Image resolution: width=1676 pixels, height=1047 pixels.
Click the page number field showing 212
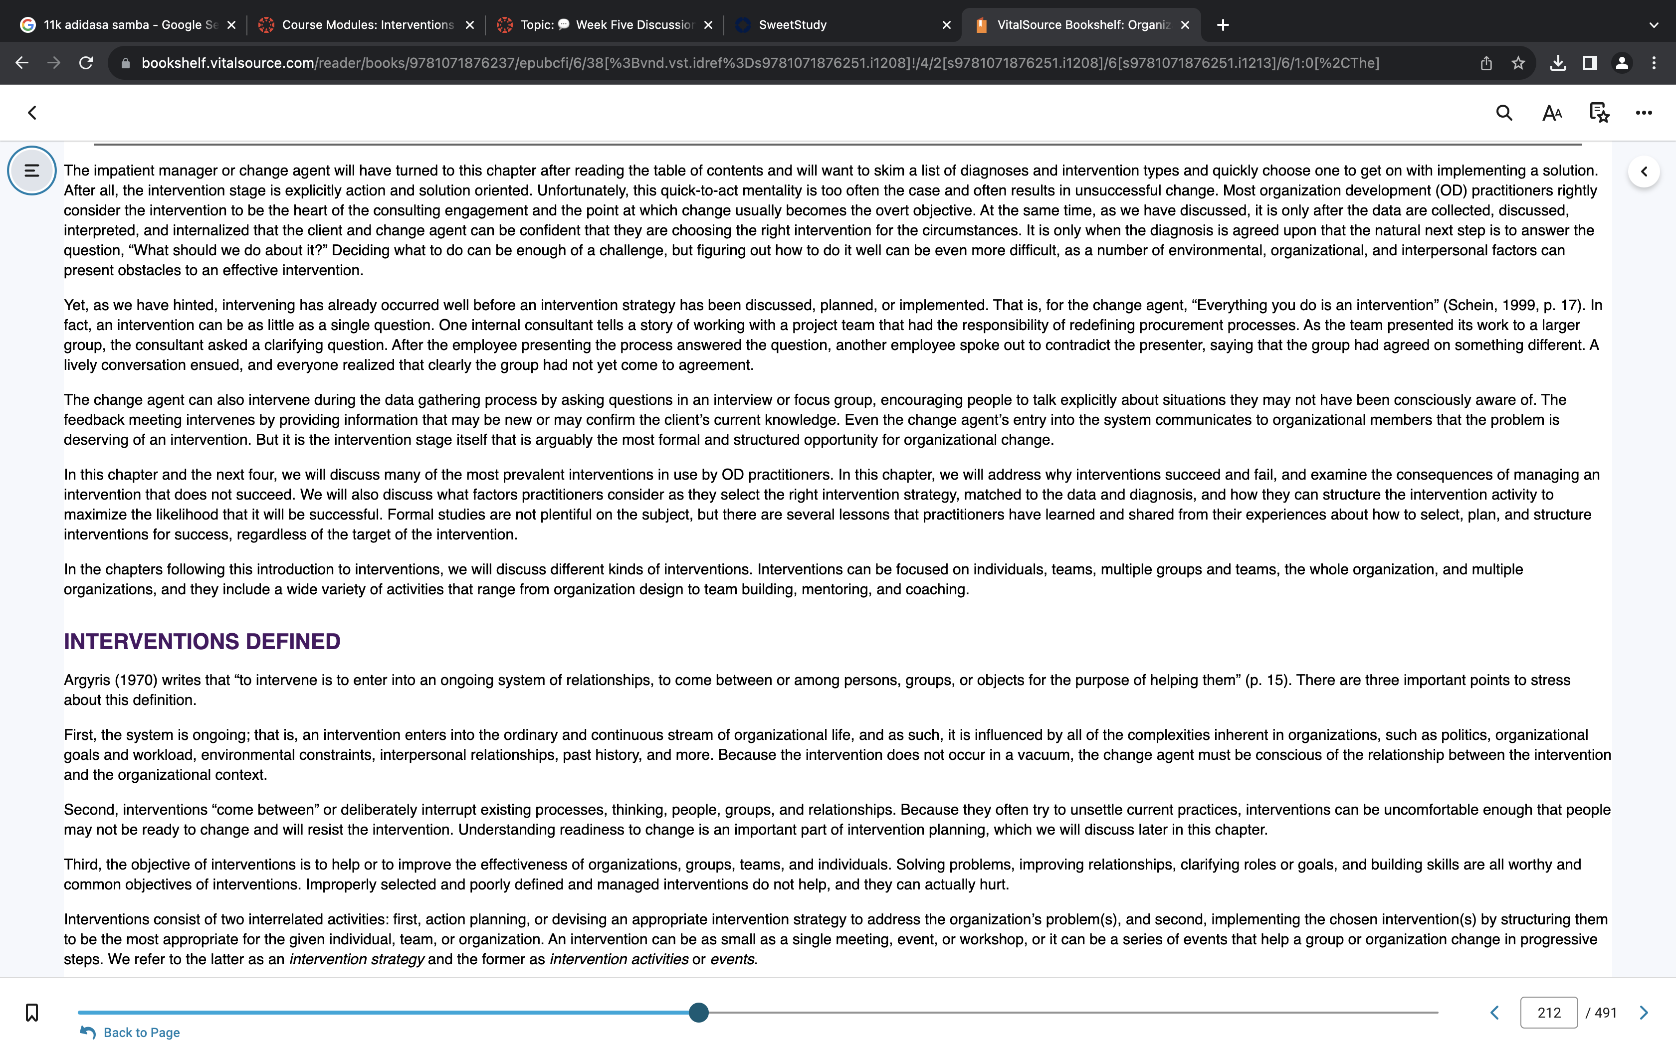(x=1549, y=1013)
